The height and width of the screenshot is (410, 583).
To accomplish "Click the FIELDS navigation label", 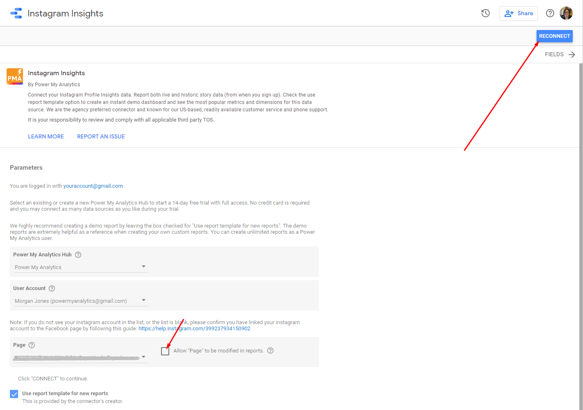I will (554, 54).
